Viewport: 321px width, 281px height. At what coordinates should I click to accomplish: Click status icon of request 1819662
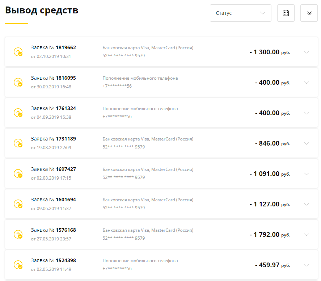[18, 52]
